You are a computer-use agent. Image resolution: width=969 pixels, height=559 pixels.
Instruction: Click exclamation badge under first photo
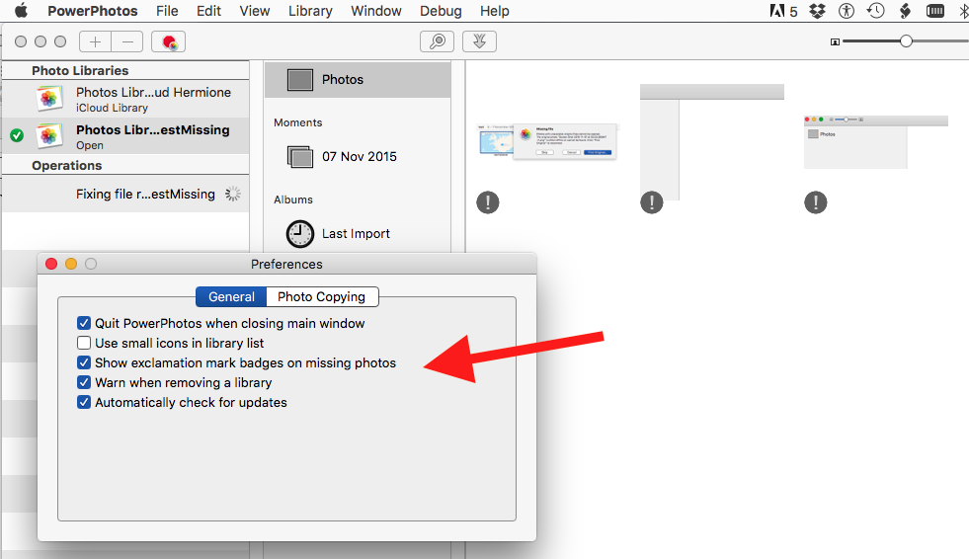point(488,202)
